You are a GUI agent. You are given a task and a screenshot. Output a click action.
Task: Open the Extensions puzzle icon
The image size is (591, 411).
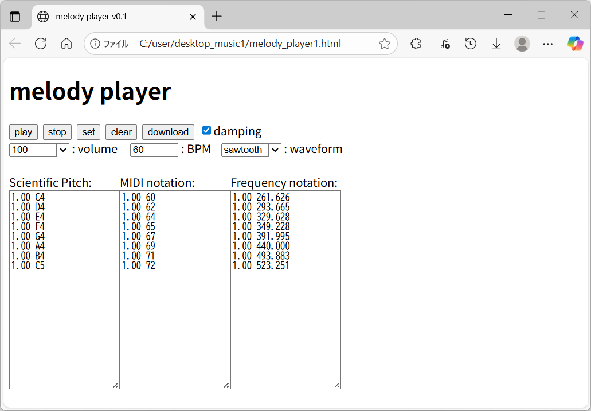416,44
